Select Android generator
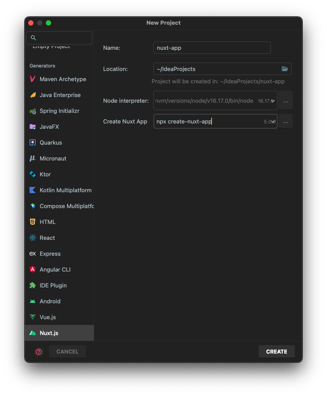The image size is (327, 395). (x=59, y=301)
